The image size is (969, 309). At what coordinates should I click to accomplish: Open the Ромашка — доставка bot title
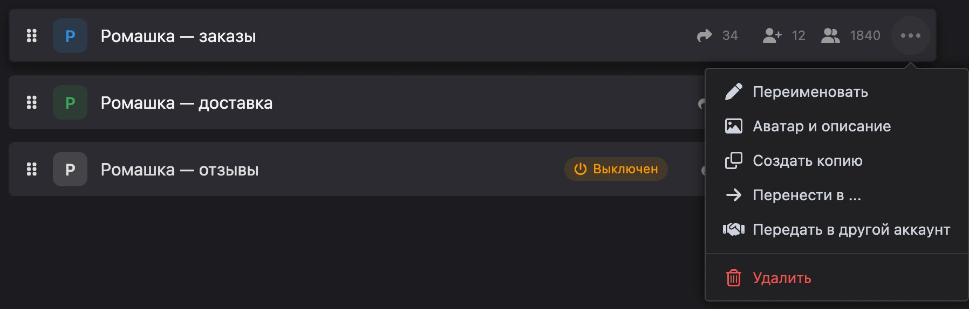click(x=187, y=103)
